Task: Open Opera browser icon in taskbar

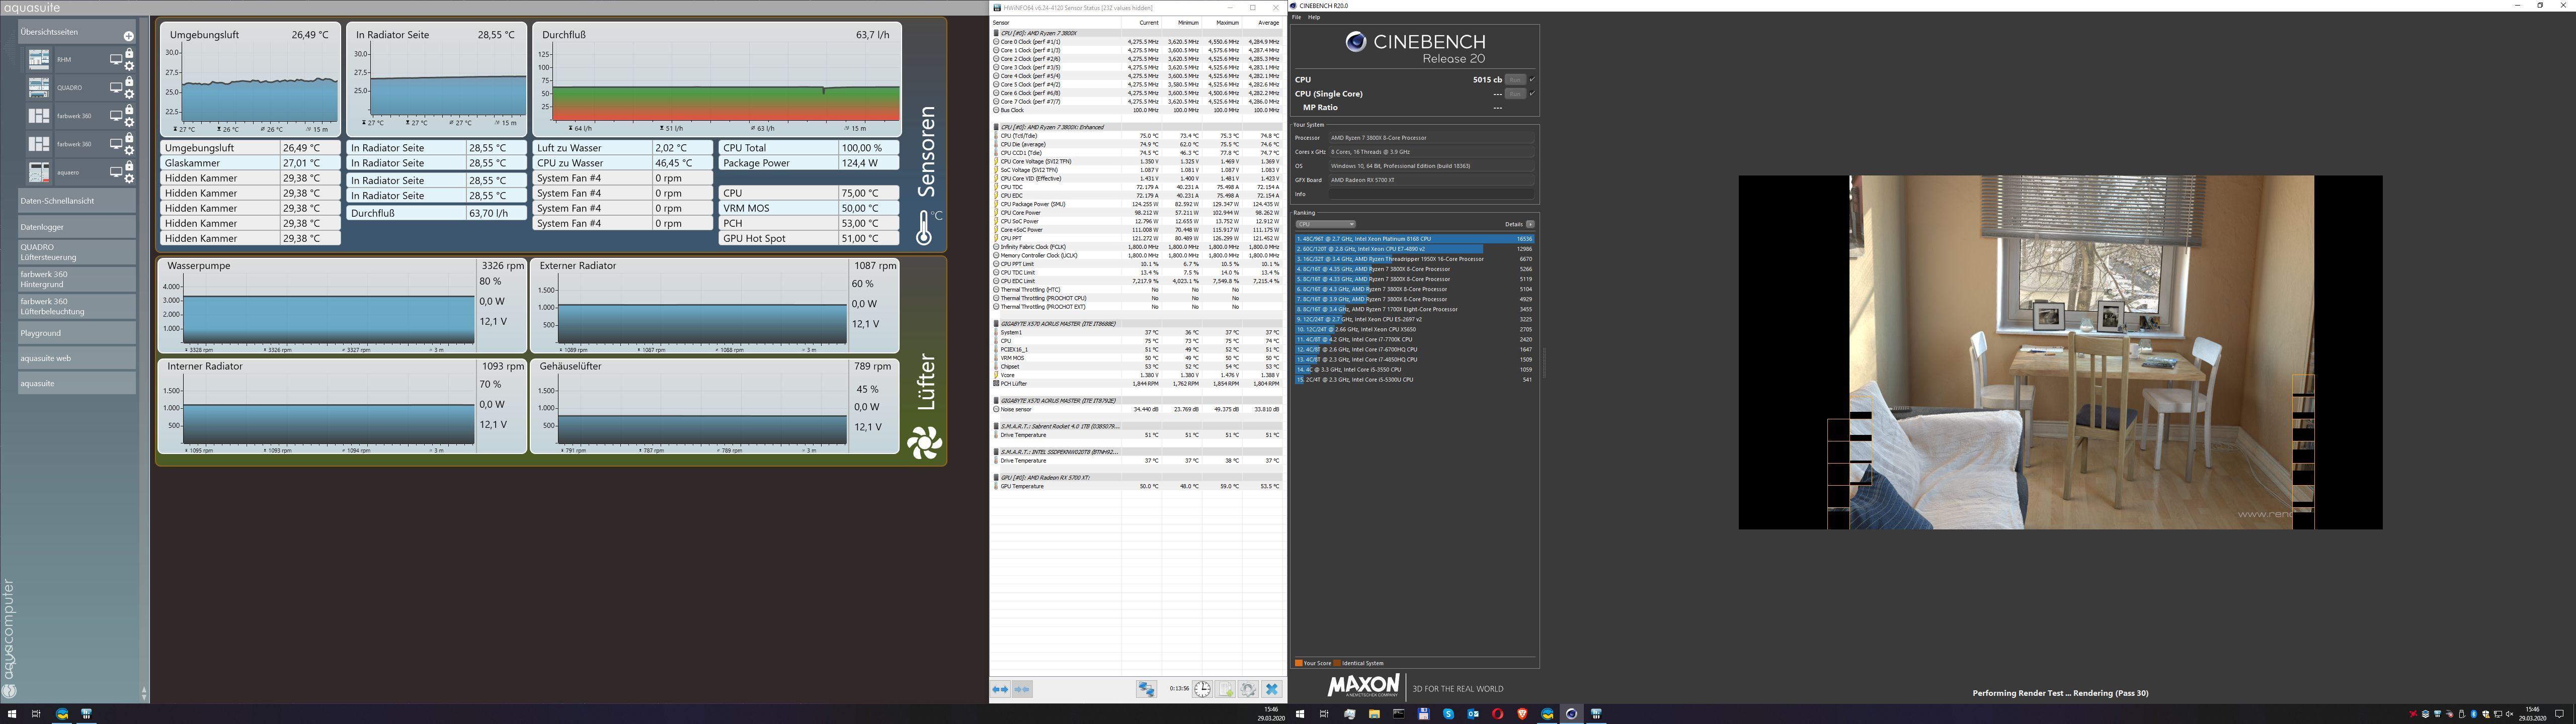Action: tap(1498, 714)
